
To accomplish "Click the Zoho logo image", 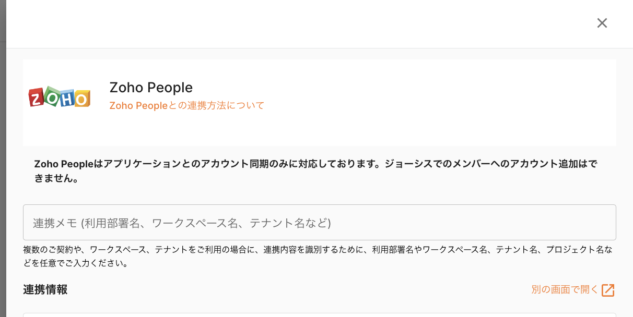I will point(60,96).
